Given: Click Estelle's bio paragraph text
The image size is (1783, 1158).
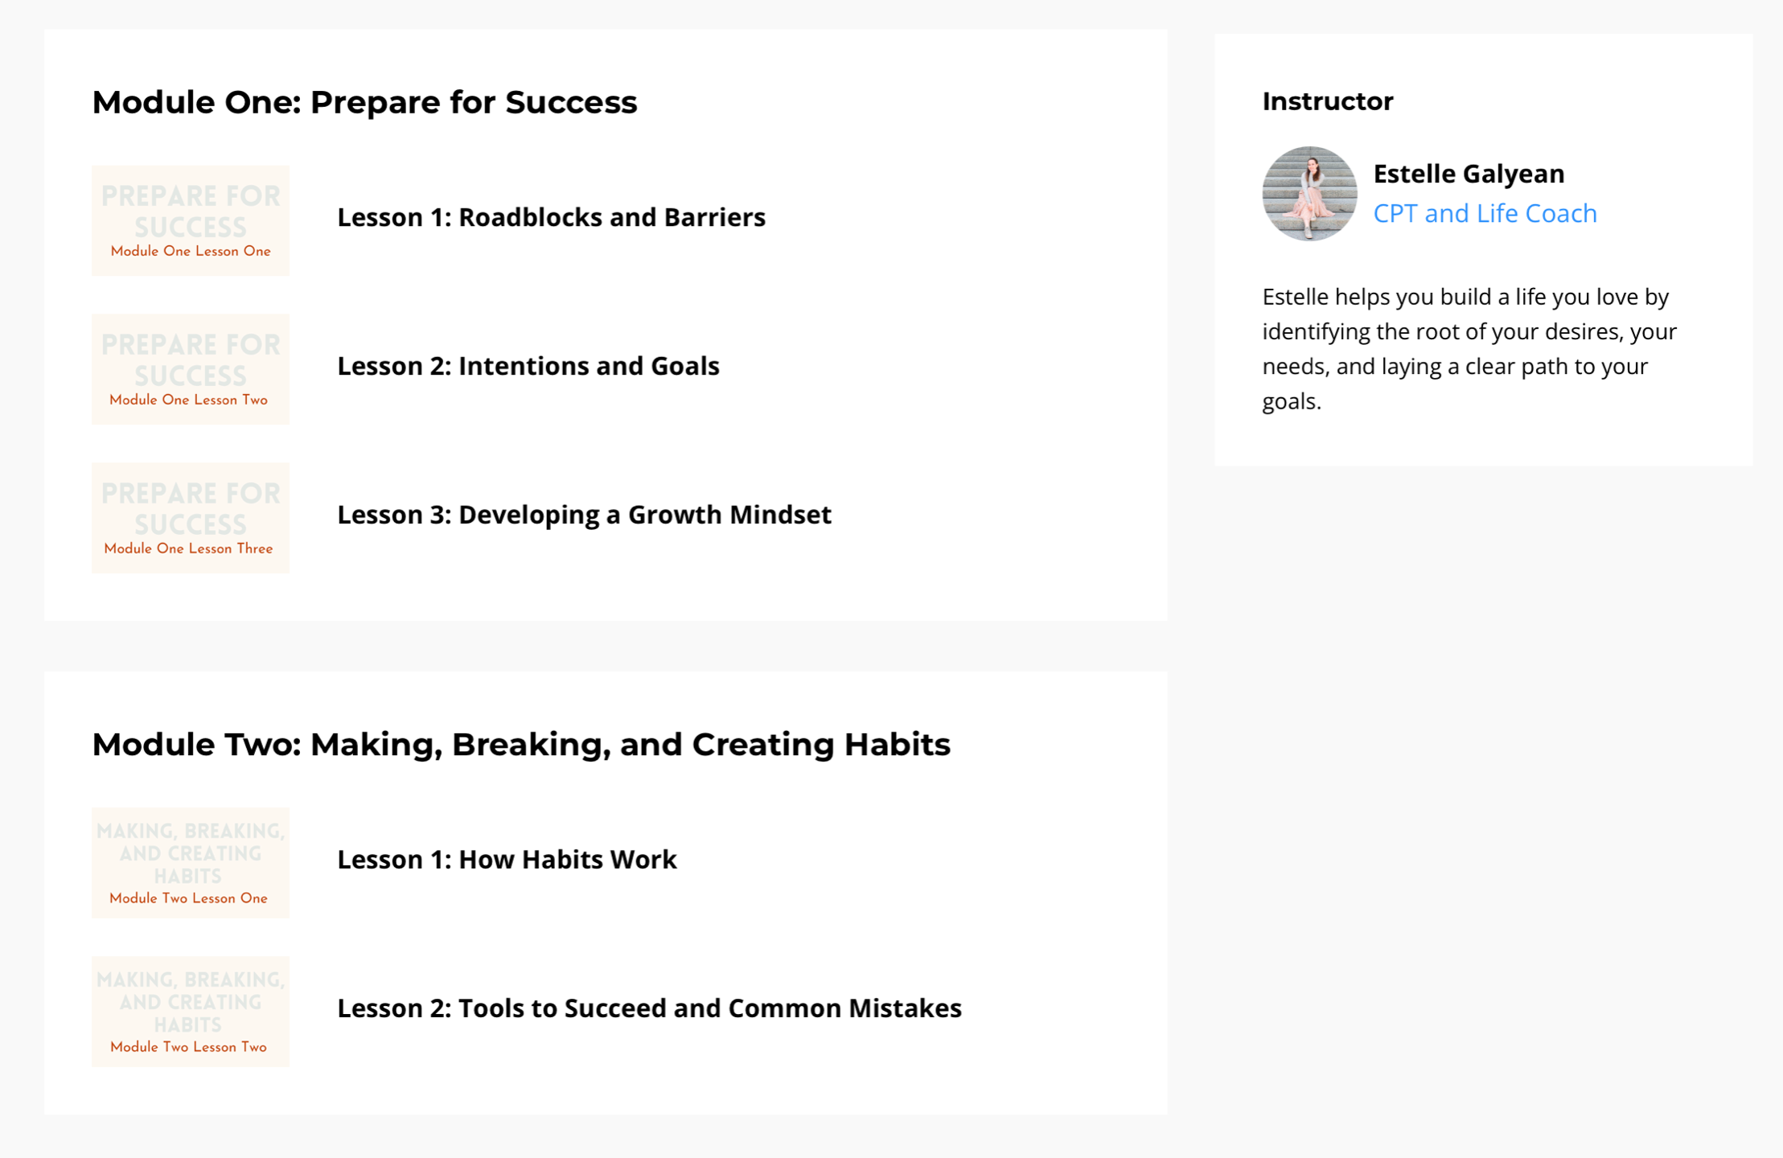Looking at the screenshot, I should click(x=1469, y=349).
